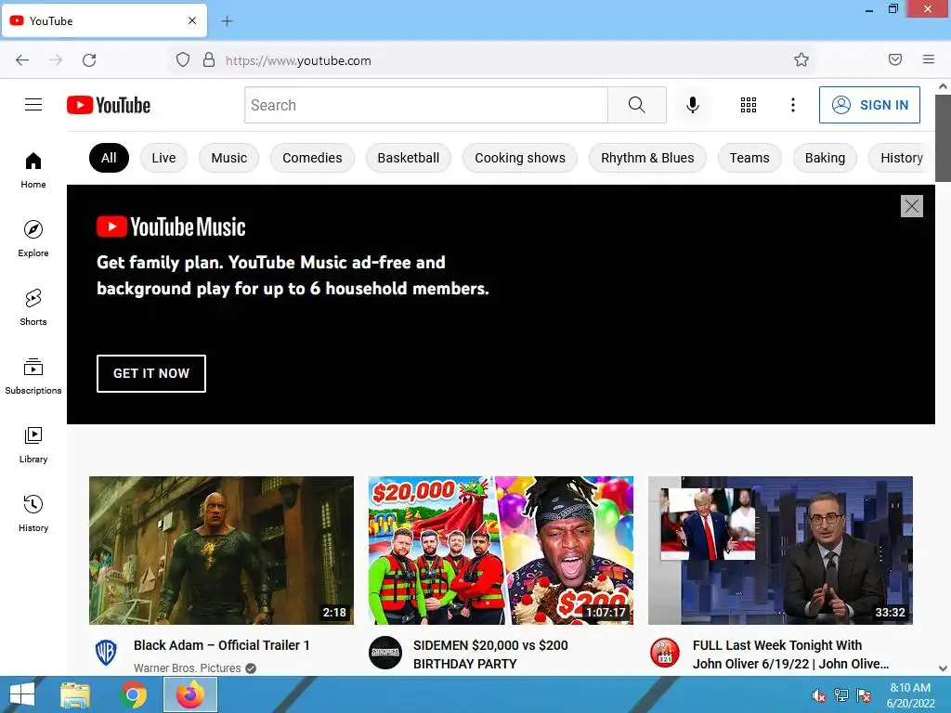Open Explore in sidebar

[x=33, y=239]
